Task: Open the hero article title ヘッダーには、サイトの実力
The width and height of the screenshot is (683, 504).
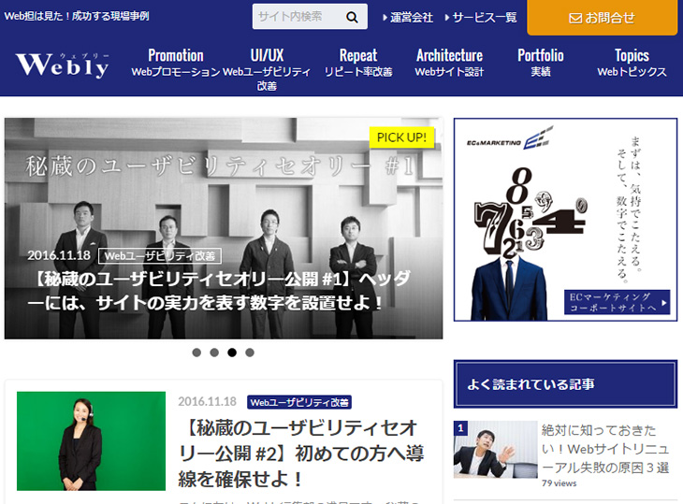Action: [219, 291]
